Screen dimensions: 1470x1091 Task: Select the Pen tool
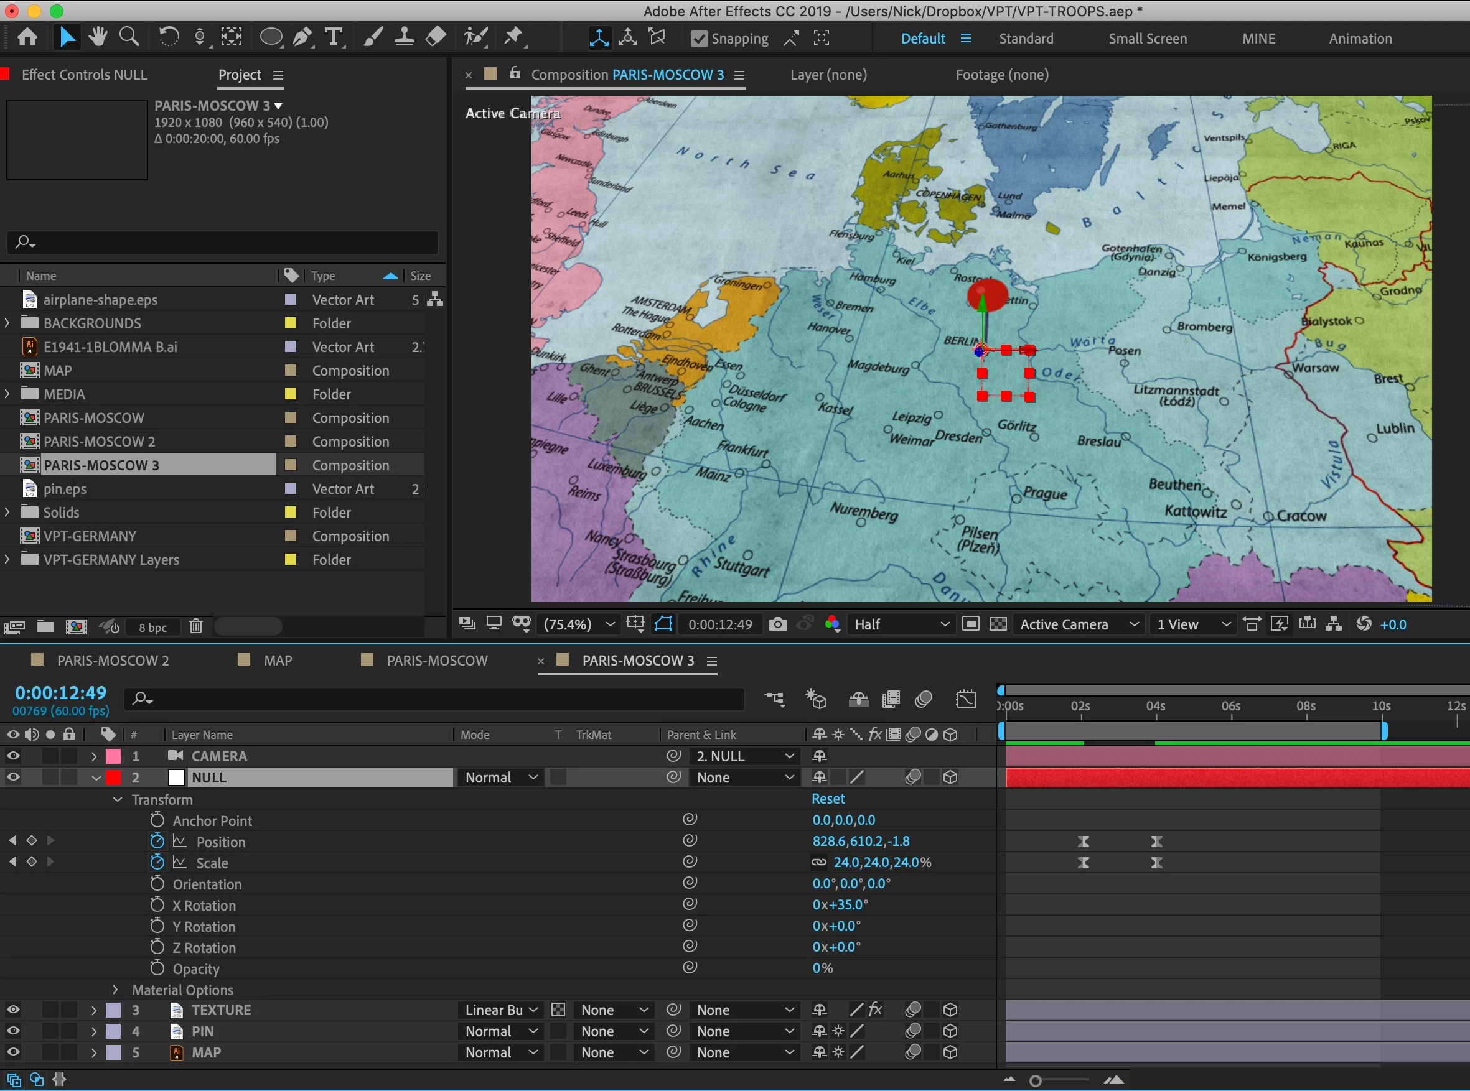point(302,37)
